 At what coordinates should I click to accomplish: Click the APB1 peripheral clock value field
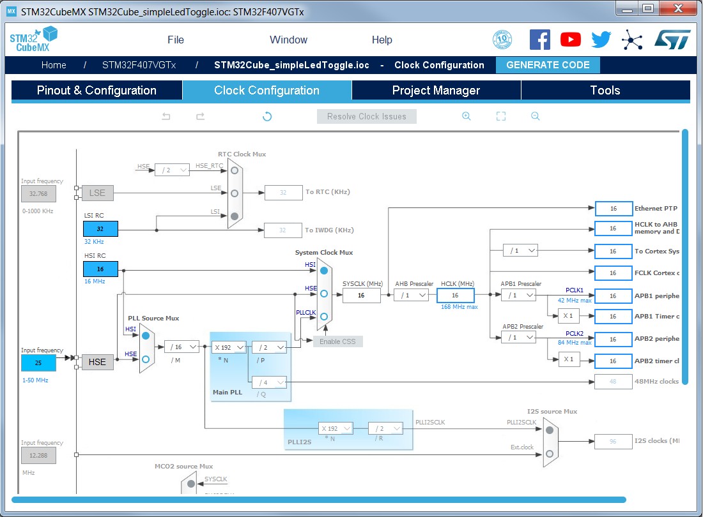pos(614,296)
